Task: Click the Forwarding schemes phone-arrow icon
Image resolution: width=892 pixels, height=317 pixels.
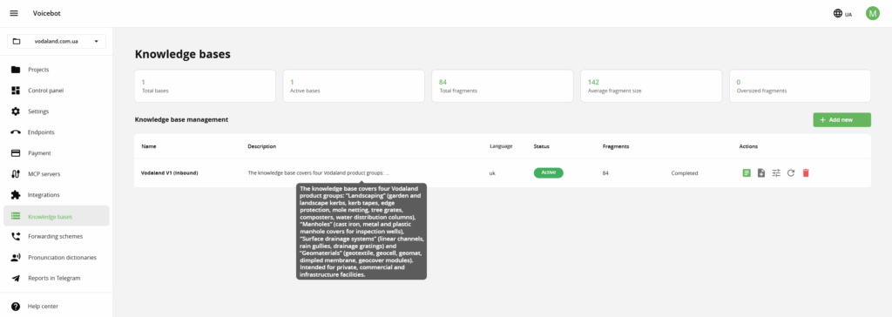Action: [x=16, y=237]
